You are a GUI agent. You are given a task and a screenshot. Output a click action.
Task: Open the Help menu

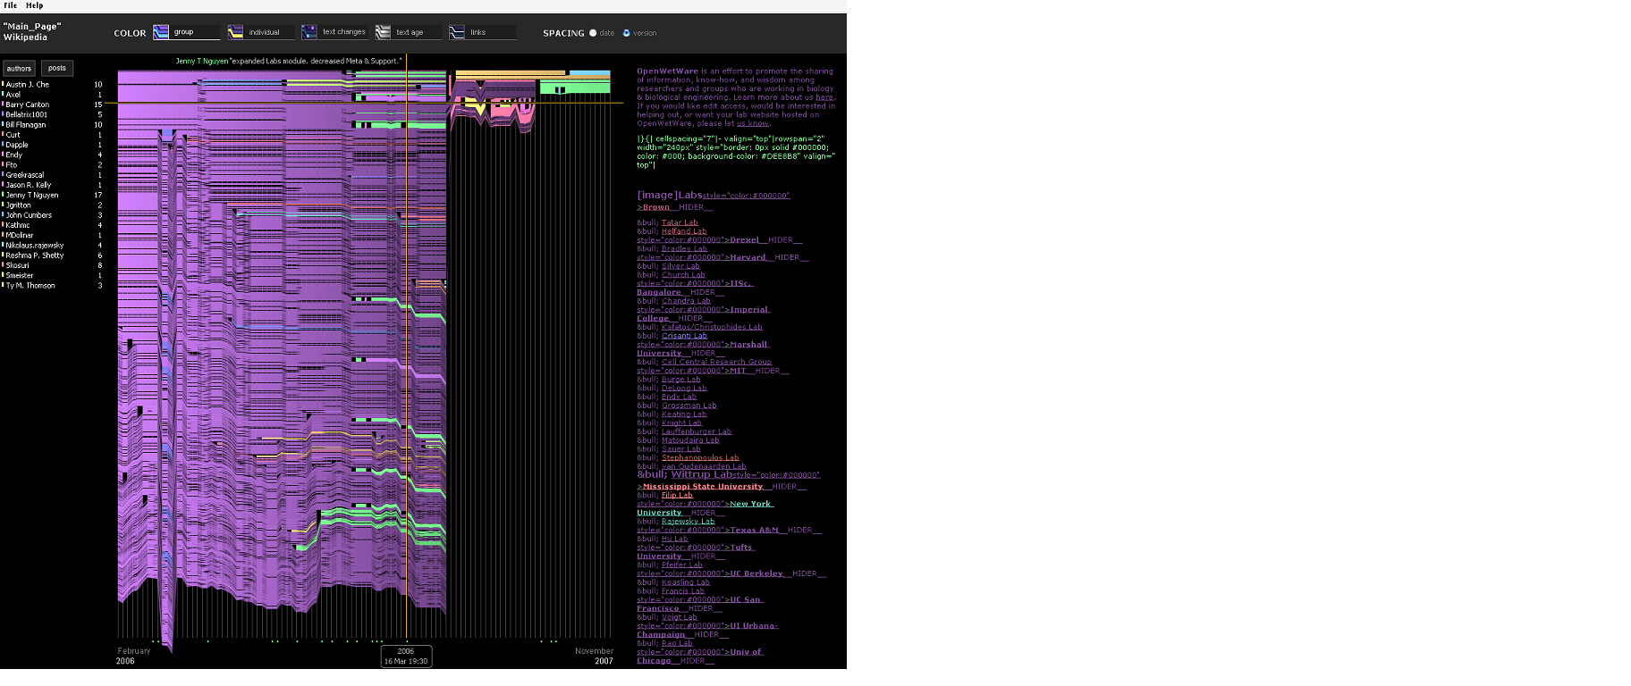pyautogui.click(x=35, y=5)
